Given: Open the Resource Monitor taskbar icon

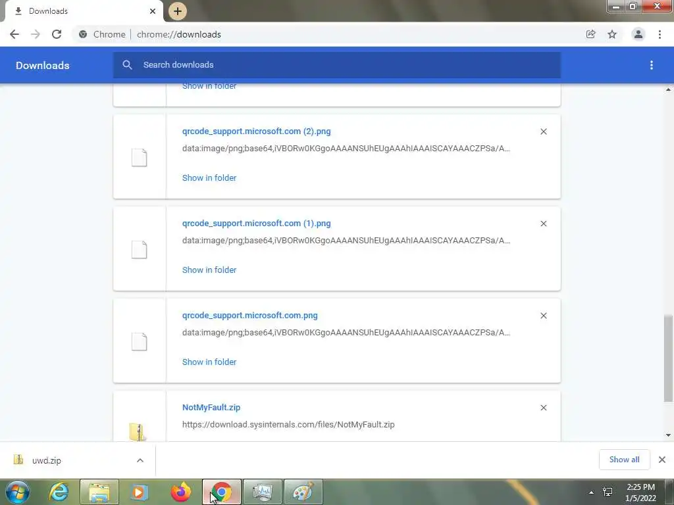Looking at the screenshot, I should [x=263, y=492].
